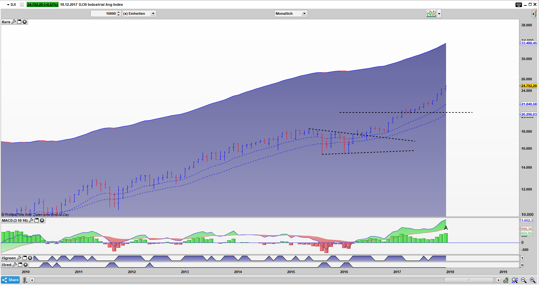Close the MACD indicator panel
539x285 pixels.
click(42, 220)
